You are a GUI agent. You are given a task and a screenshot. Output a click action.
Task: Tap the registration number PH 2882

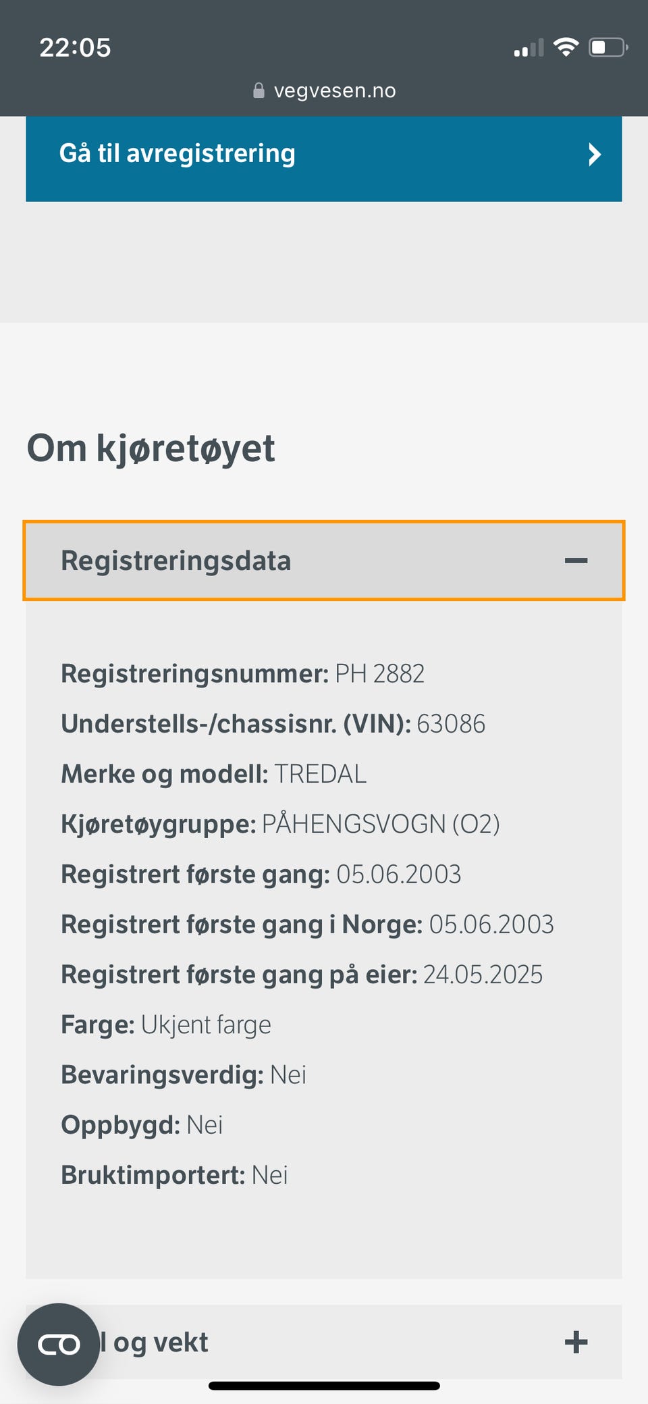click(x=380, y=673)
